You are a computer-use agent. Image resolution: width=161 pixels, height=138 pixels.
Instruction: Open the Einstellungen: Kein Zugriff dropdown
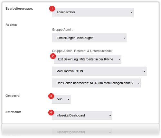point(89,38)
